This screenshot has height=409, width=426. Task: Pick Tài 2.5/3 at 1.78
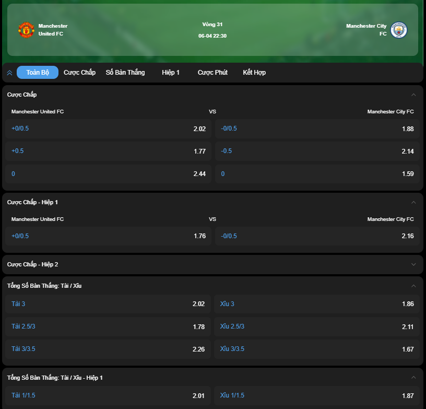(x=108, y=326)
